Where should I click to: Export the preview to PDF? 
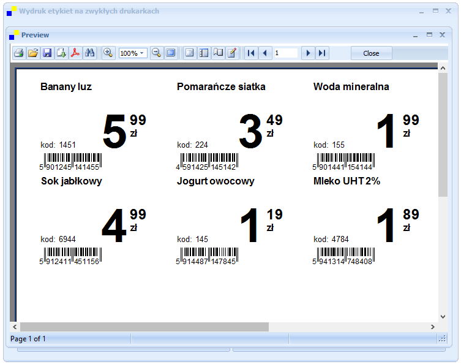(x=75, y=53)
